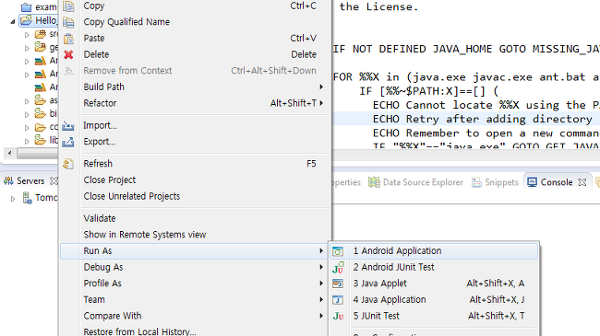Close the Servers view tab
600x336 pixels.
(54, 181)
